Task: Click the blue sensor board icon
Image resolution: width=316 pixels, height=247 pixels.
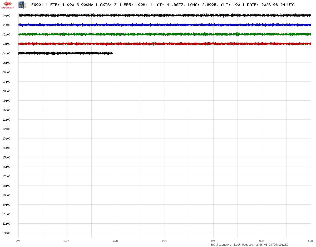Action: [22, 5]
